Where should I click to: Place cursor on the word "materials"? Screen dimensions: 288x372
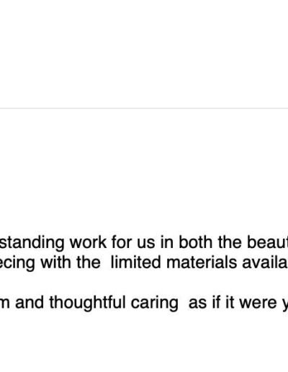202,262
